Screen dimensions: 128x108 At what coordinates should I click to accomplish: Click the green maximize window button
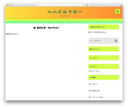(11, 5)
